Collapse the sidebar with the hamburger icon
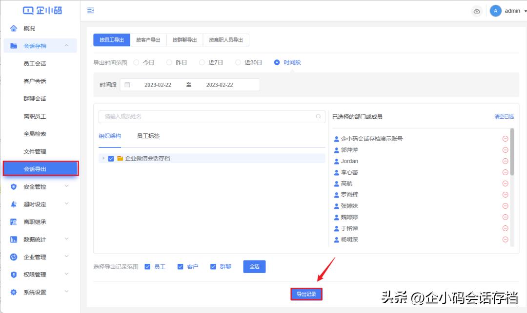The image size is (527, 313). click(90, 10)
